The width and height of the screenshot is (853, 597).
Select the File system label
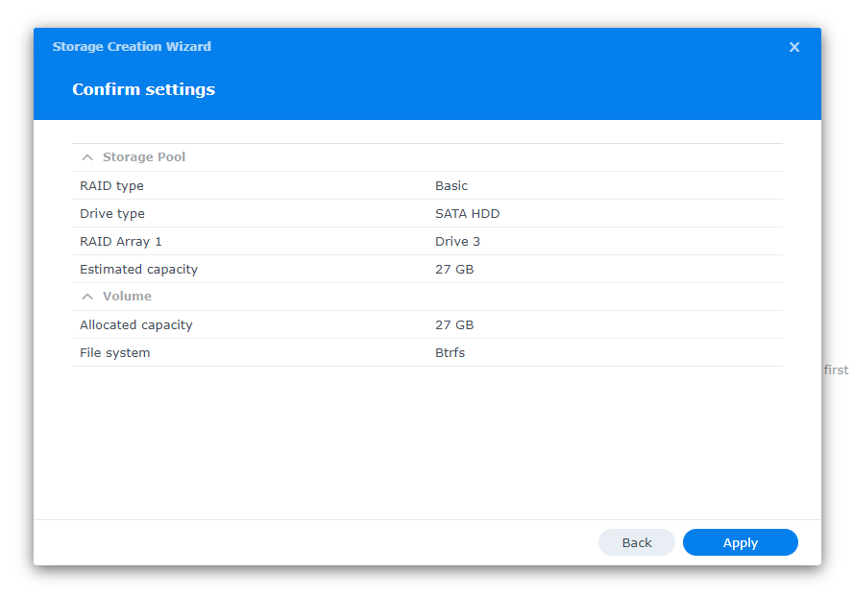point(115,352)
